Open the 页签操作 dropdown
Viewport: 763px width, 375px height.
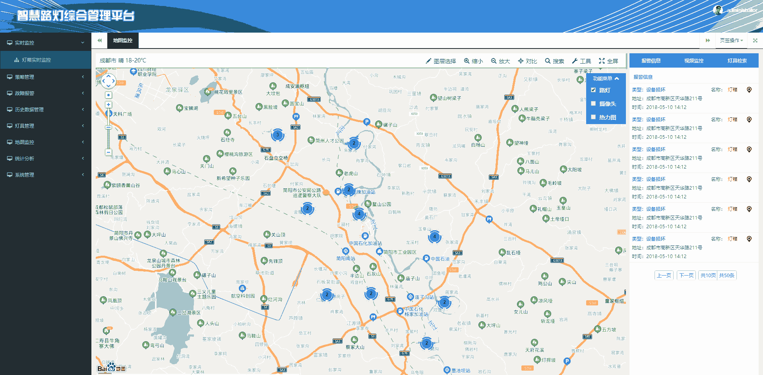coord(731,40)
